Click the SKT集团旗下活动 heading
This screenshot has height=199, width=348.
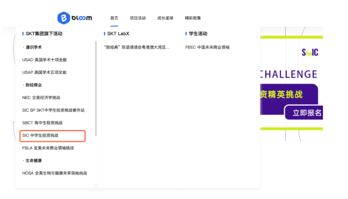[x=44, y=34]
